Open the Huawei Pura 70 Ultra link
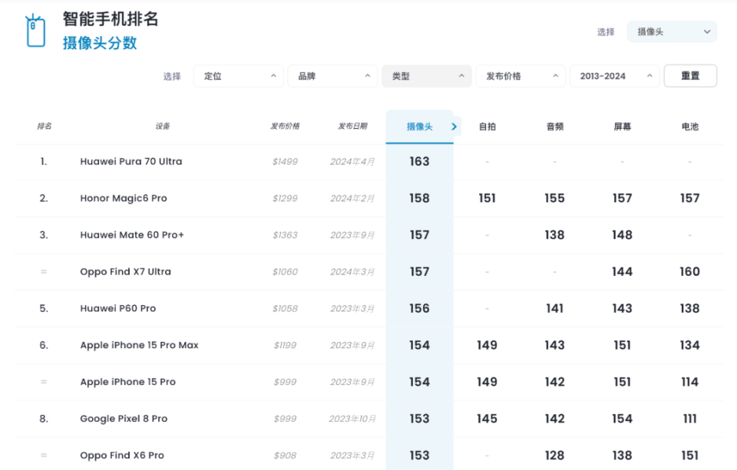The image size is (737, 470). [x=131, y=162]
